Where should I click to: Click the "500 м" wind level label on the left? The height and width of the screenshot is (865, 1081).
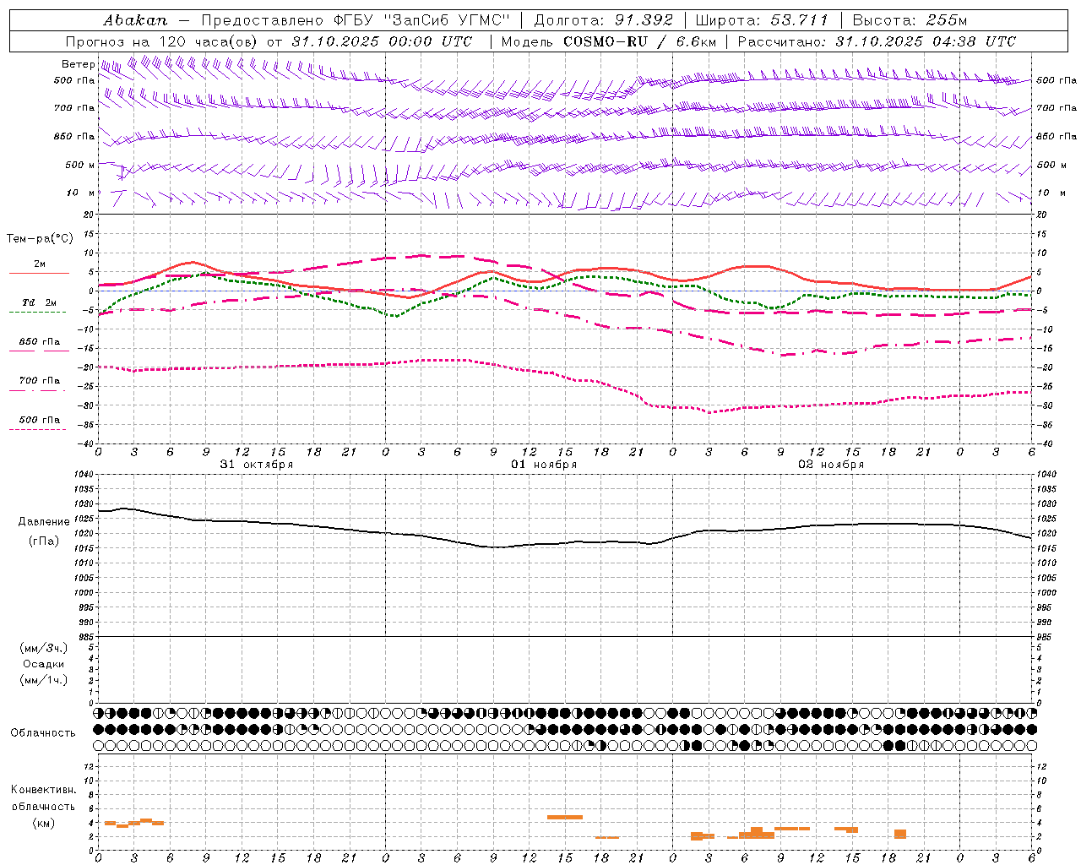(x=81, y=165)
